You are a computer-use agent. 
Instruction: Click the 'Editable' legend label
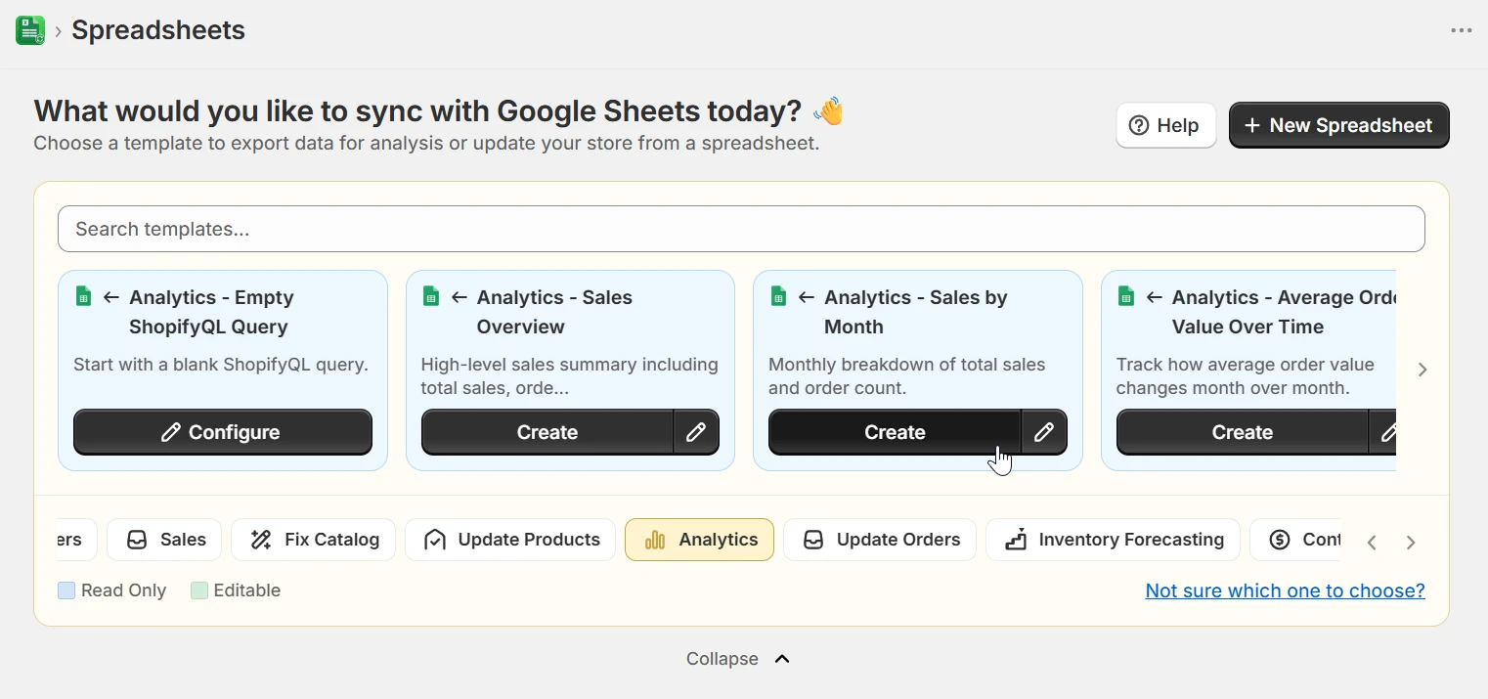click(247, 590)
